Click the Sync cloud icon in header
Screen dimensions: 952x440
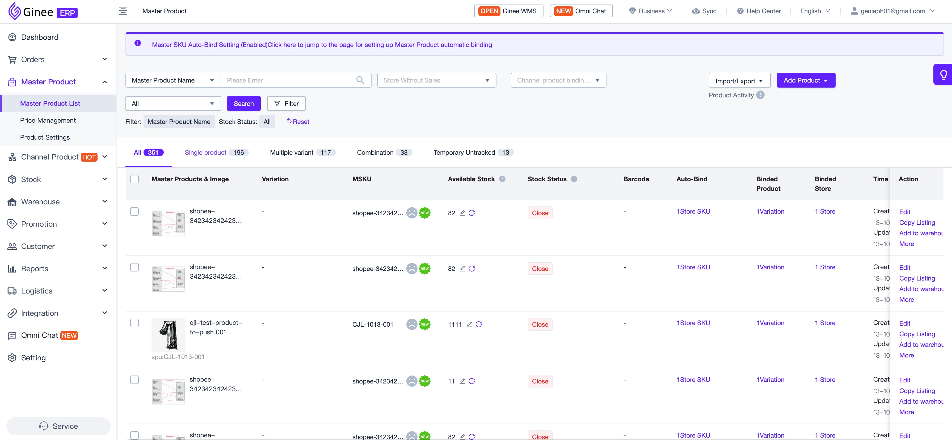696,11
